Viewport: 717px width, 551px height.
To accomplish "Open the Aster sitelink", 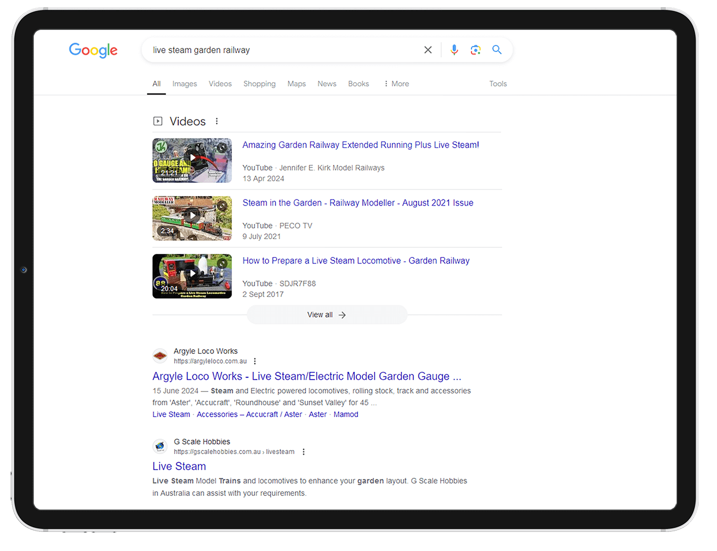I will point(318,414).
